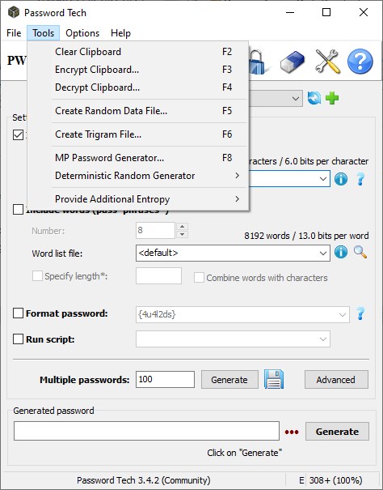Toggle Specify length checkbox
Screen dimensions: 383x490
[x=37, y=276]
